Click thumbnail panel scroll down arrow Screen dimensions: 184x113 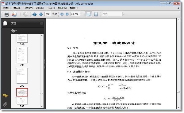click(42, 107)
